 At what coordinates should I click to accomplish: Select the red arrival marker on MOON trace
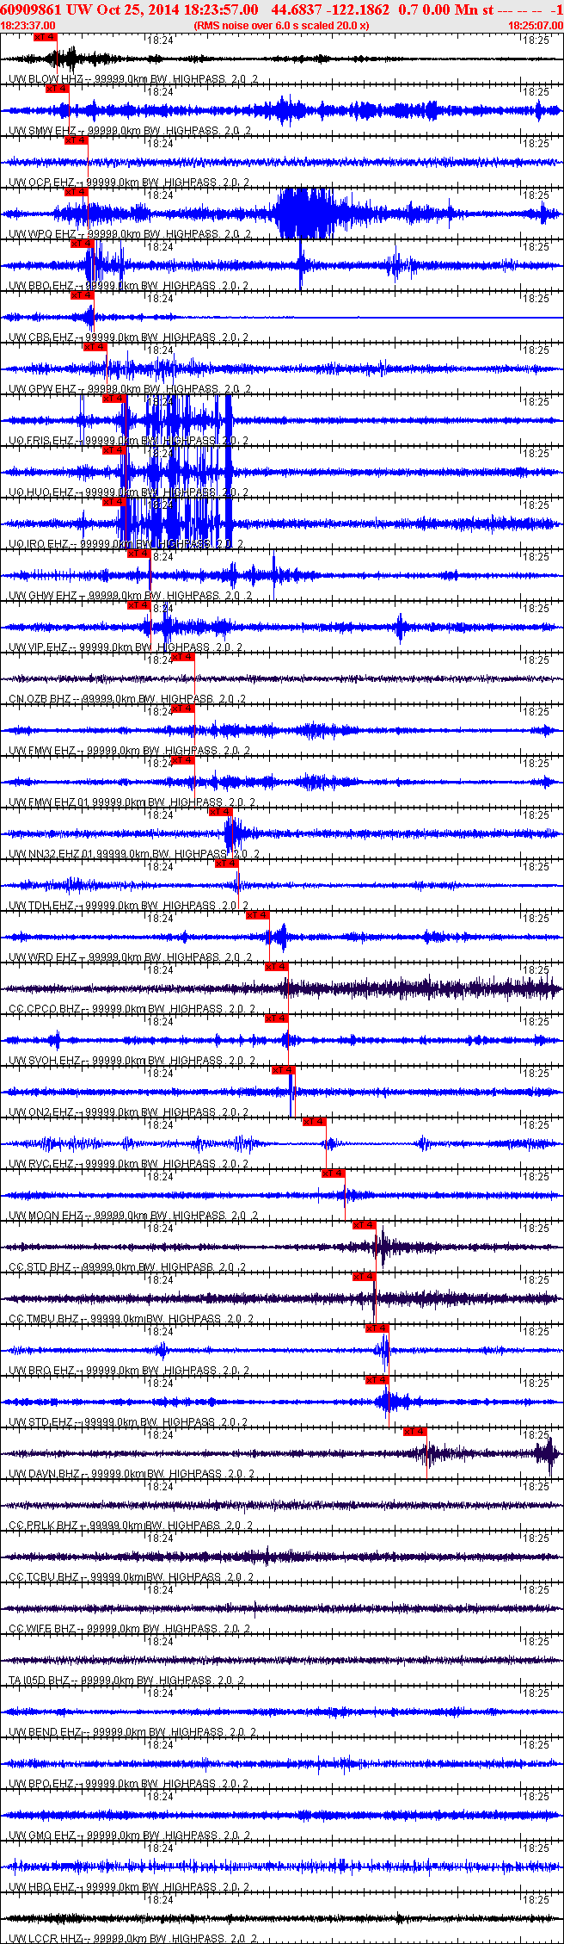(x=334, y=1173)
